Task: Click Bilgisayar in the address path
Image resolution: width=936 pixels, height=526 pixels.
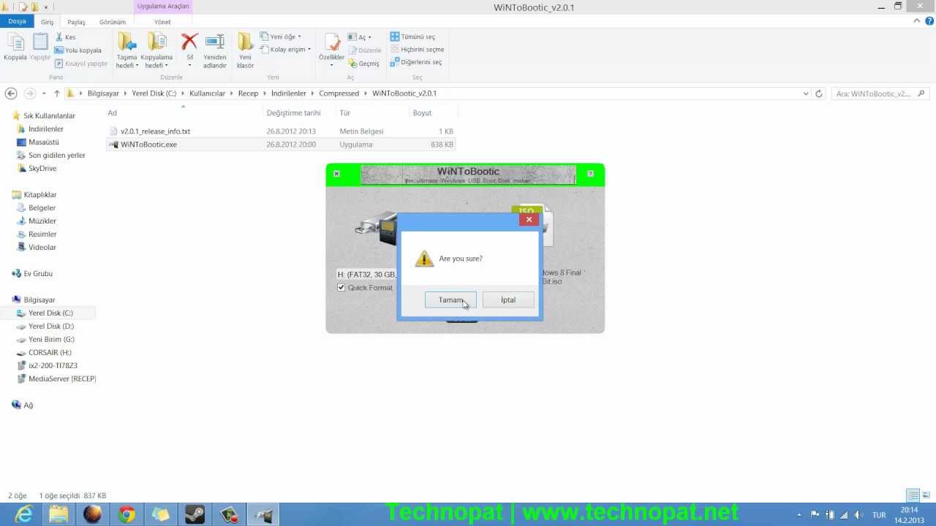Action: coord(103,94)
